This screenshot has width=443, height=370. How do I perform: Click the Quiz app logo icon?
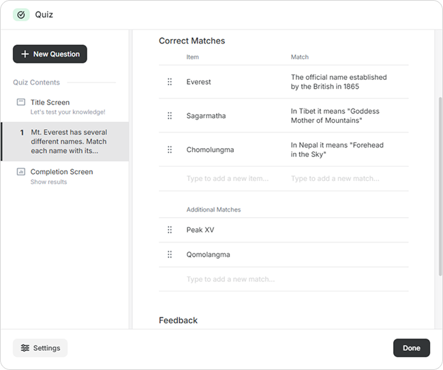pyautogui.click(x=21, y=14)
